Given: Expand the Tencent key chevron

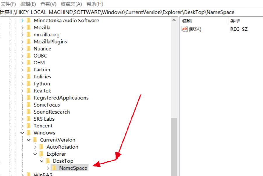Looking at the screenshot, I should point(22,126).
